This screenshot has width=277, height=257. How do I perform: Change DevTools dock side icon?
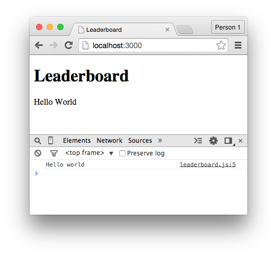(229, 141)
